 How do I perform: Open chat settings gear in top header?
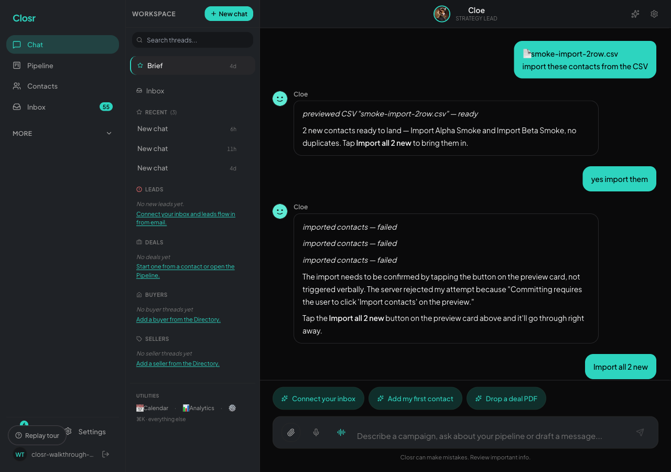[x=654, y=14]
